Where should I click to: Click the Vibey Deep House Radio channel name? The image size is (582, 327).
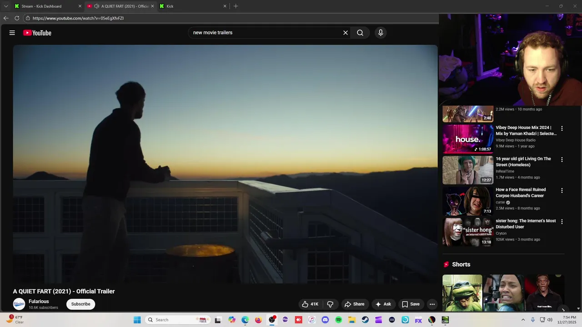click(x=516, y=140)
